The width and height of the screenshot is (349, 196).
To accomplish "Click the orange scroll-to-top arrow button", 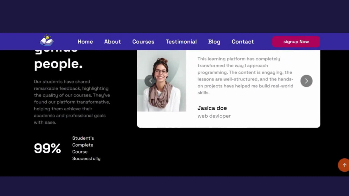I will click(x=344, y=165).
